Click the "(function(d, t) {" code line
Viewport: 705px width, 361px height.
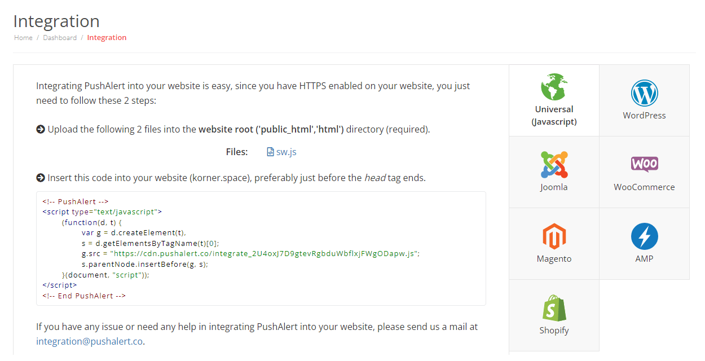click(x=92, y=222)
